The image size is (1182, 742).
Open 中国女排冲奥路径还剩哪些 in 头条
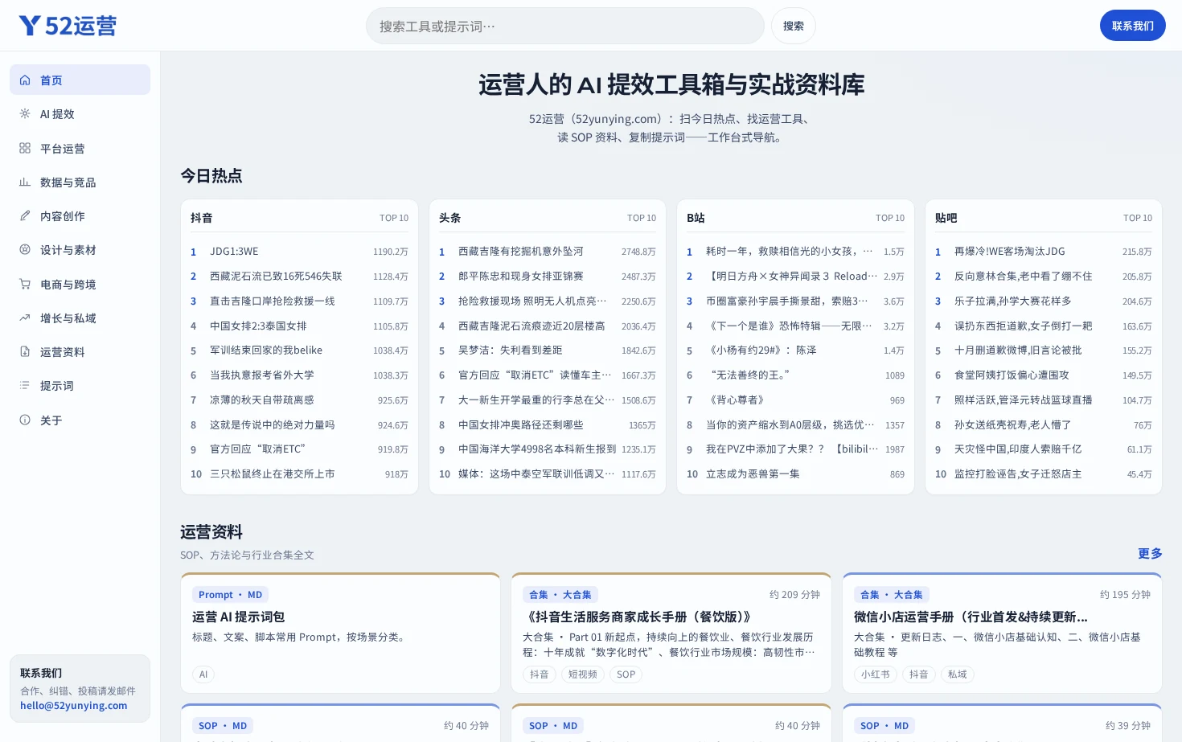[x=548, y=425]
